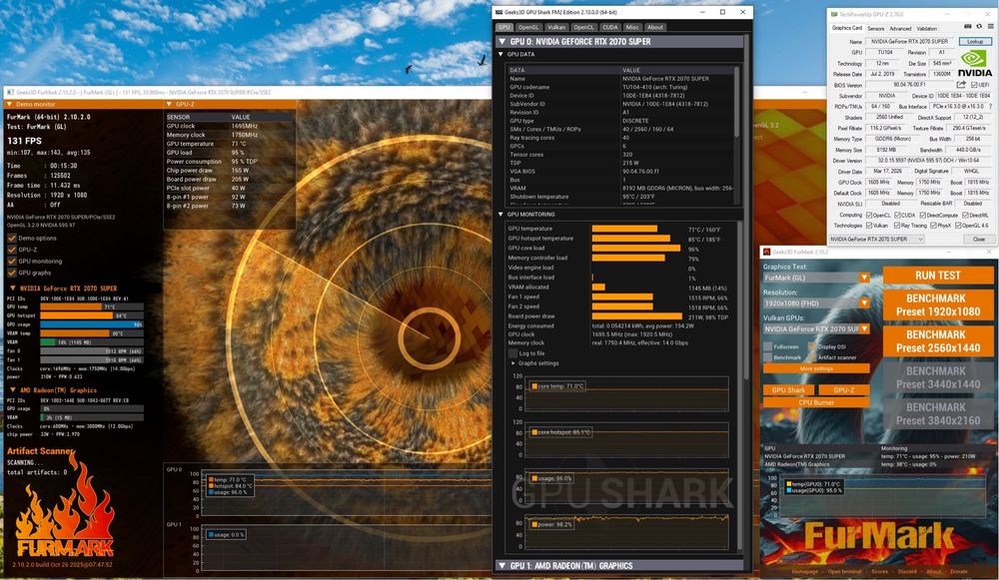Open GPU-Z hamburger menu icon
This screenshot has width=999, height=580.
(x=991, y=27)
